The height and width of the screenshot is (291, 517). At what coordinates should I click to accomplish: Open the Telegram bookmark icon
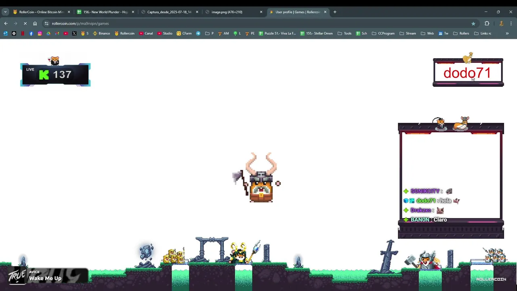198,34
